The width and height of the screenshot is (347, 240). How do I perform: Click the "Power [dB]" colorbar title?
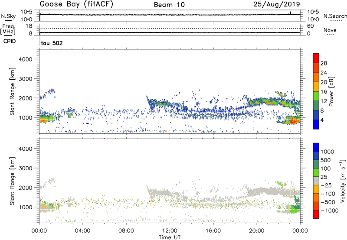coord(331,91)
